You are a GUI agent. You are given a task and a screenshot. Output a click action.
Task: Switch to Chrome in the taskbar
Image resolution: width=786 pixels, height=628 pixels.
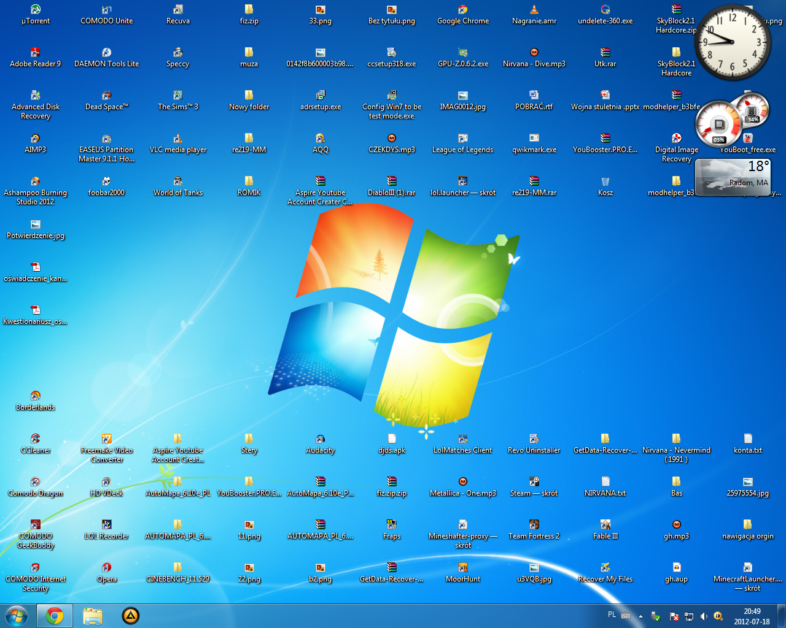click(x=55, y=616)
